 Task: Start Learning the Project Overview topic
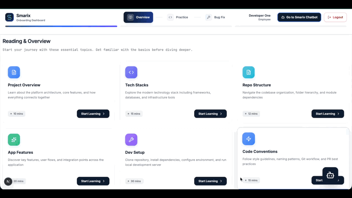click(x=93, y=114)
